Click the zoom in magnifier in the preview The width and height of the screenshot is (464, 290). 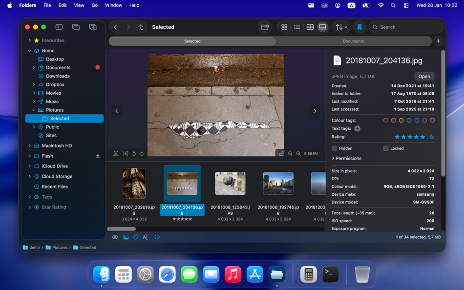tap(298, 153)
